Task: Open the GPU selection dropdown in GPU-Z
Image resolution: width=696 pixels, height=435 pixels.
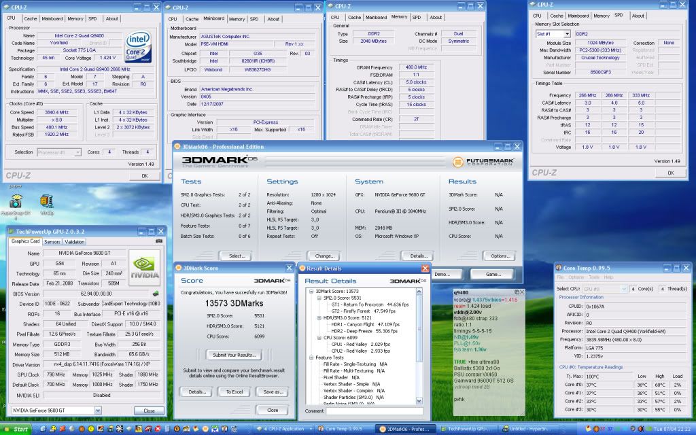Action: coord(97,411)
